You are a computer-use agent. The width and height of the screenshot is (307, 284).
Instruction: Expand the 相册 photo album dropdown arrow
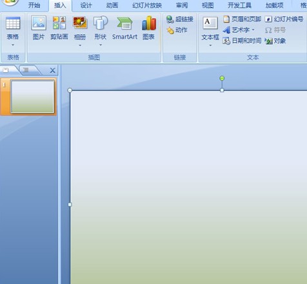80,45
